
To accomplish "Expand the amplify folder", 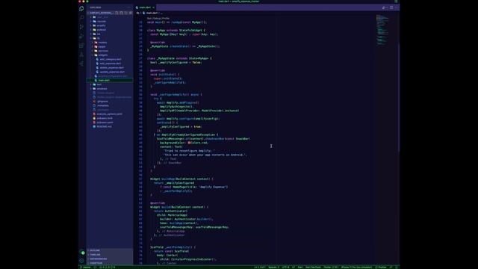I will 101,25.
